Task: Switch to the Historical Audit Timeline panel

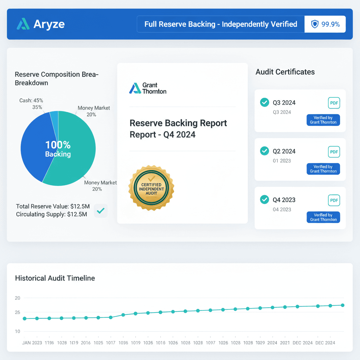Action: [x=55, y=278]
